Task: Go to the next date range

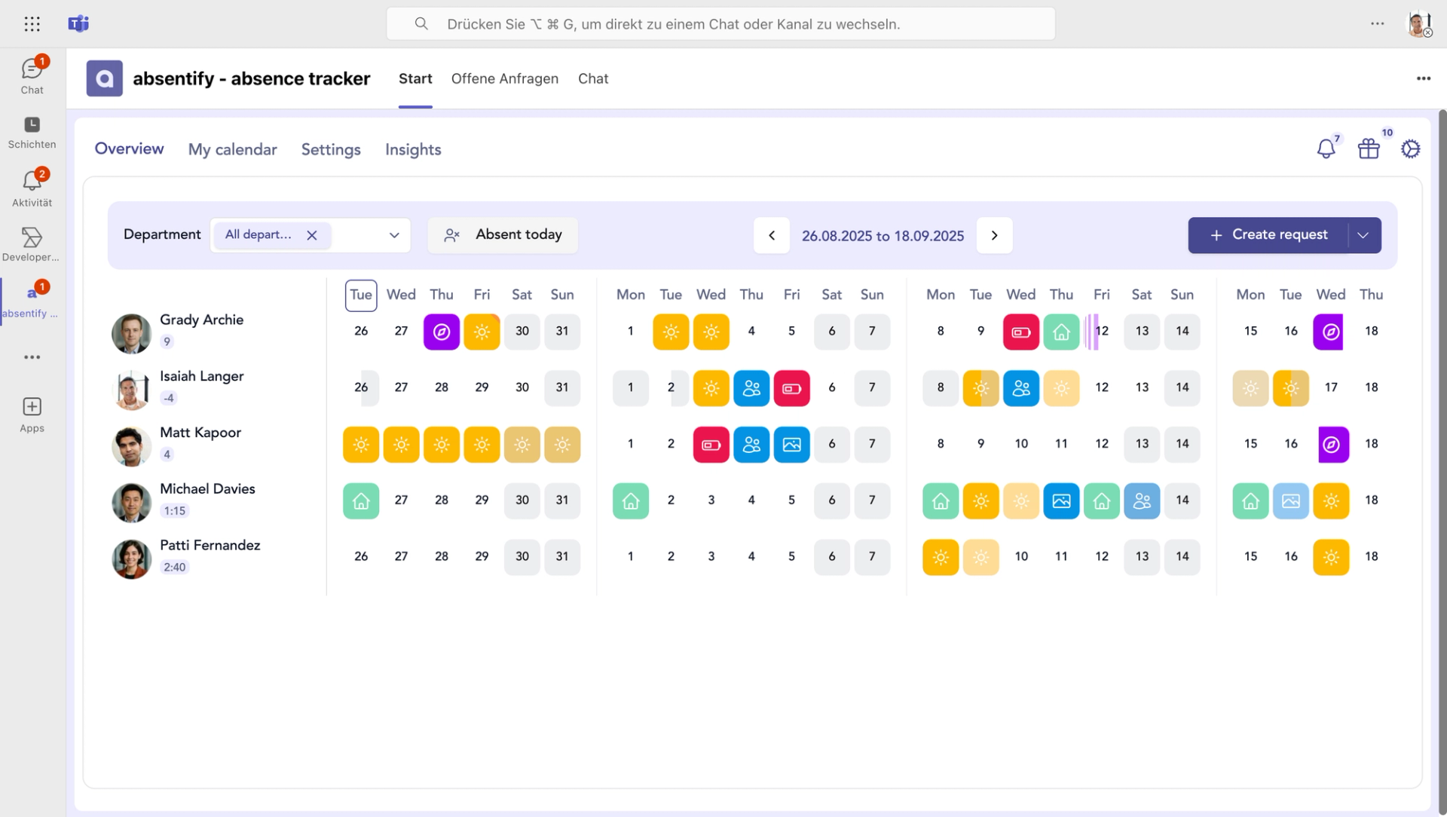Action: pos(994,235)
